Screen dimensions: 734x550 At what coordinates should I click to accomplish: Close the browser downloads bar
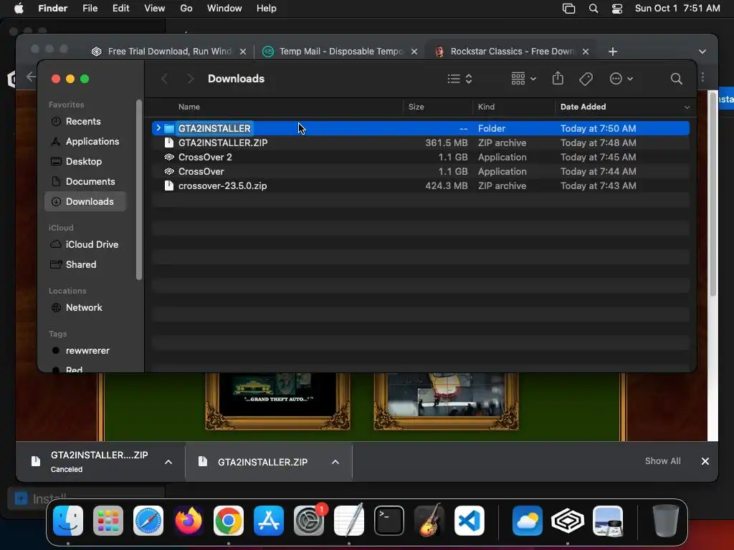pyautogui.click(x=705, y=461)
